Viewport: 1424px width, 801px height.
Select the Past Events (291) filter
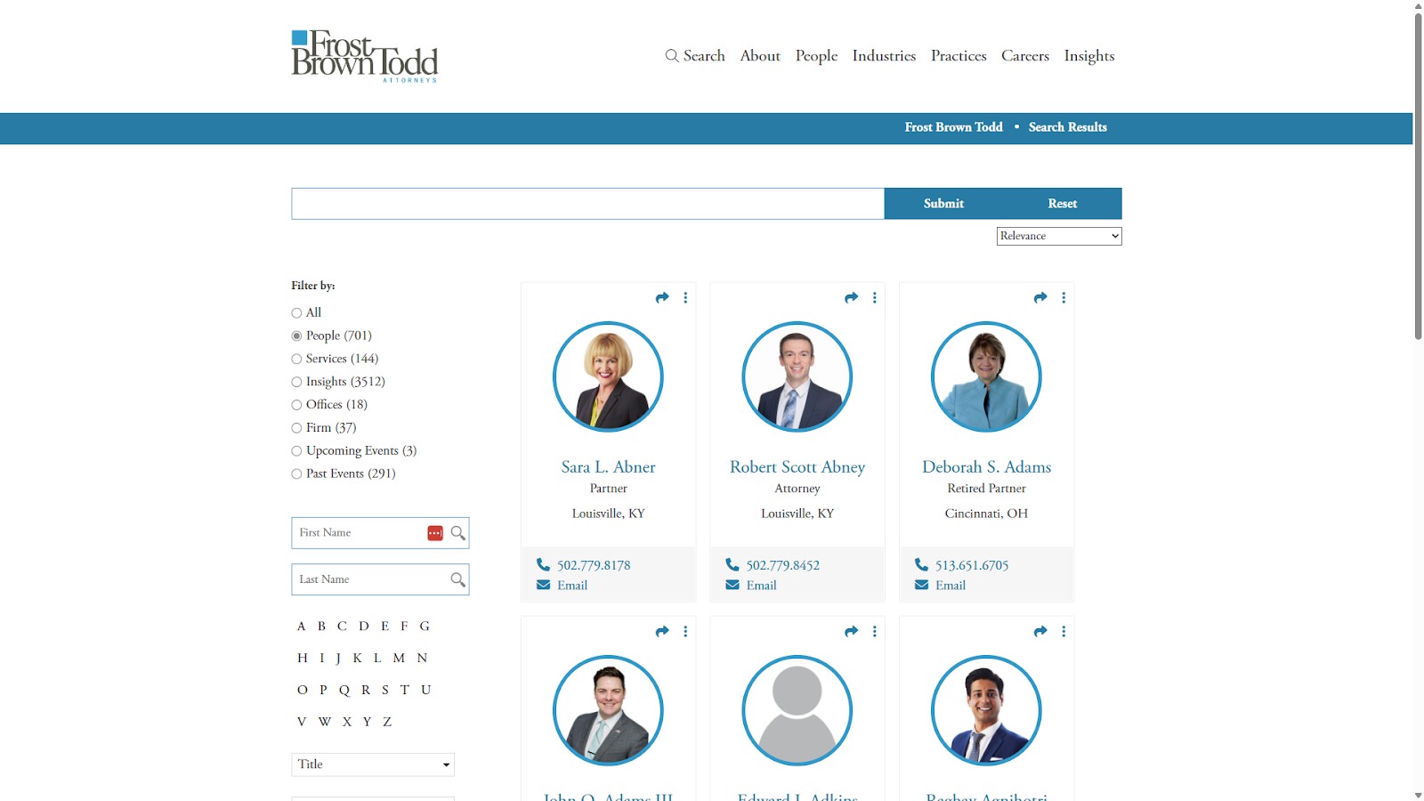click(x=295, y=473)
